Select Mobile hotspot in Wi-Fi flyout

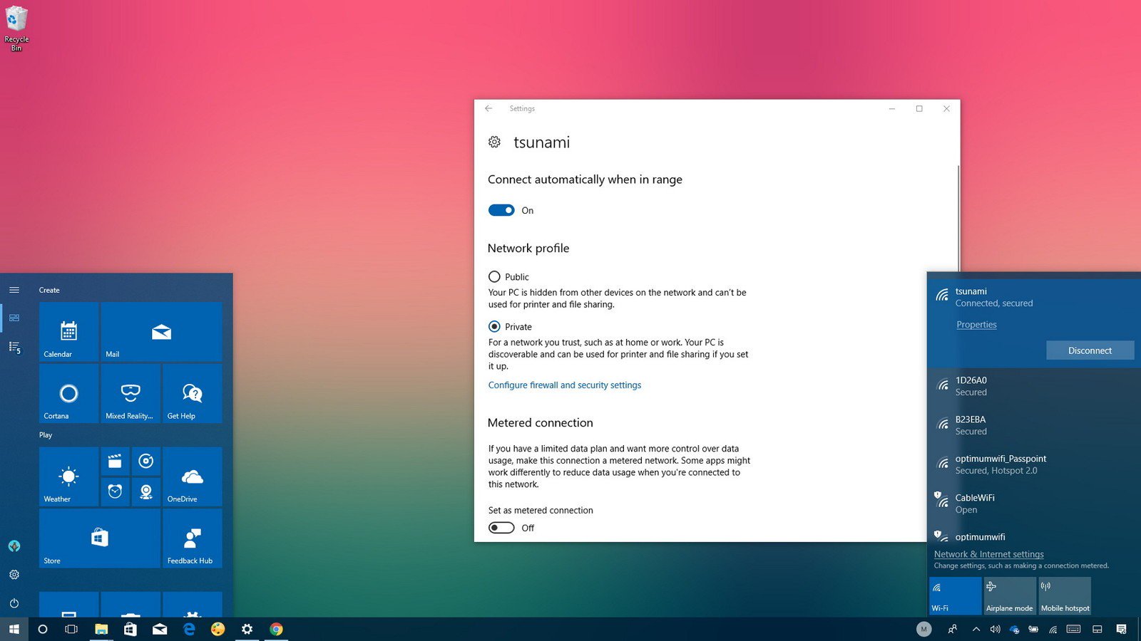point(1064,595)
